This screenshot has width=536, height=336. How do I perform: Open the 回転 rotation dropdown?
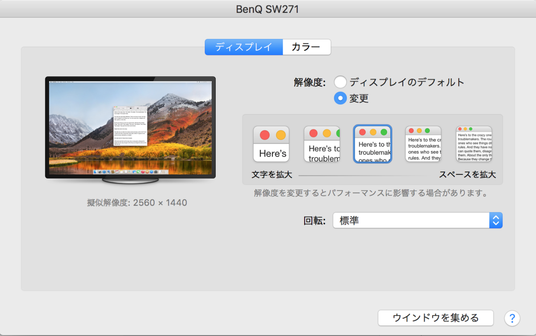(418, 220)
